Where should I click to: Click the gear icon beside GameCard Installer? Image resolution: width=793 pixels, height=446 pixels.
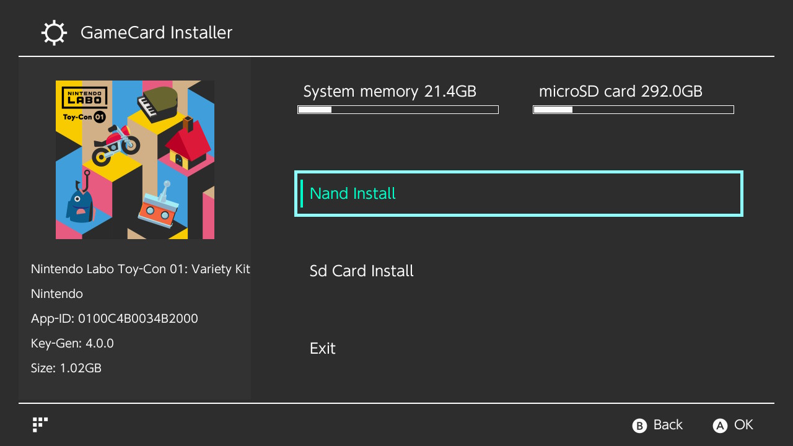[x=54, y=32]
